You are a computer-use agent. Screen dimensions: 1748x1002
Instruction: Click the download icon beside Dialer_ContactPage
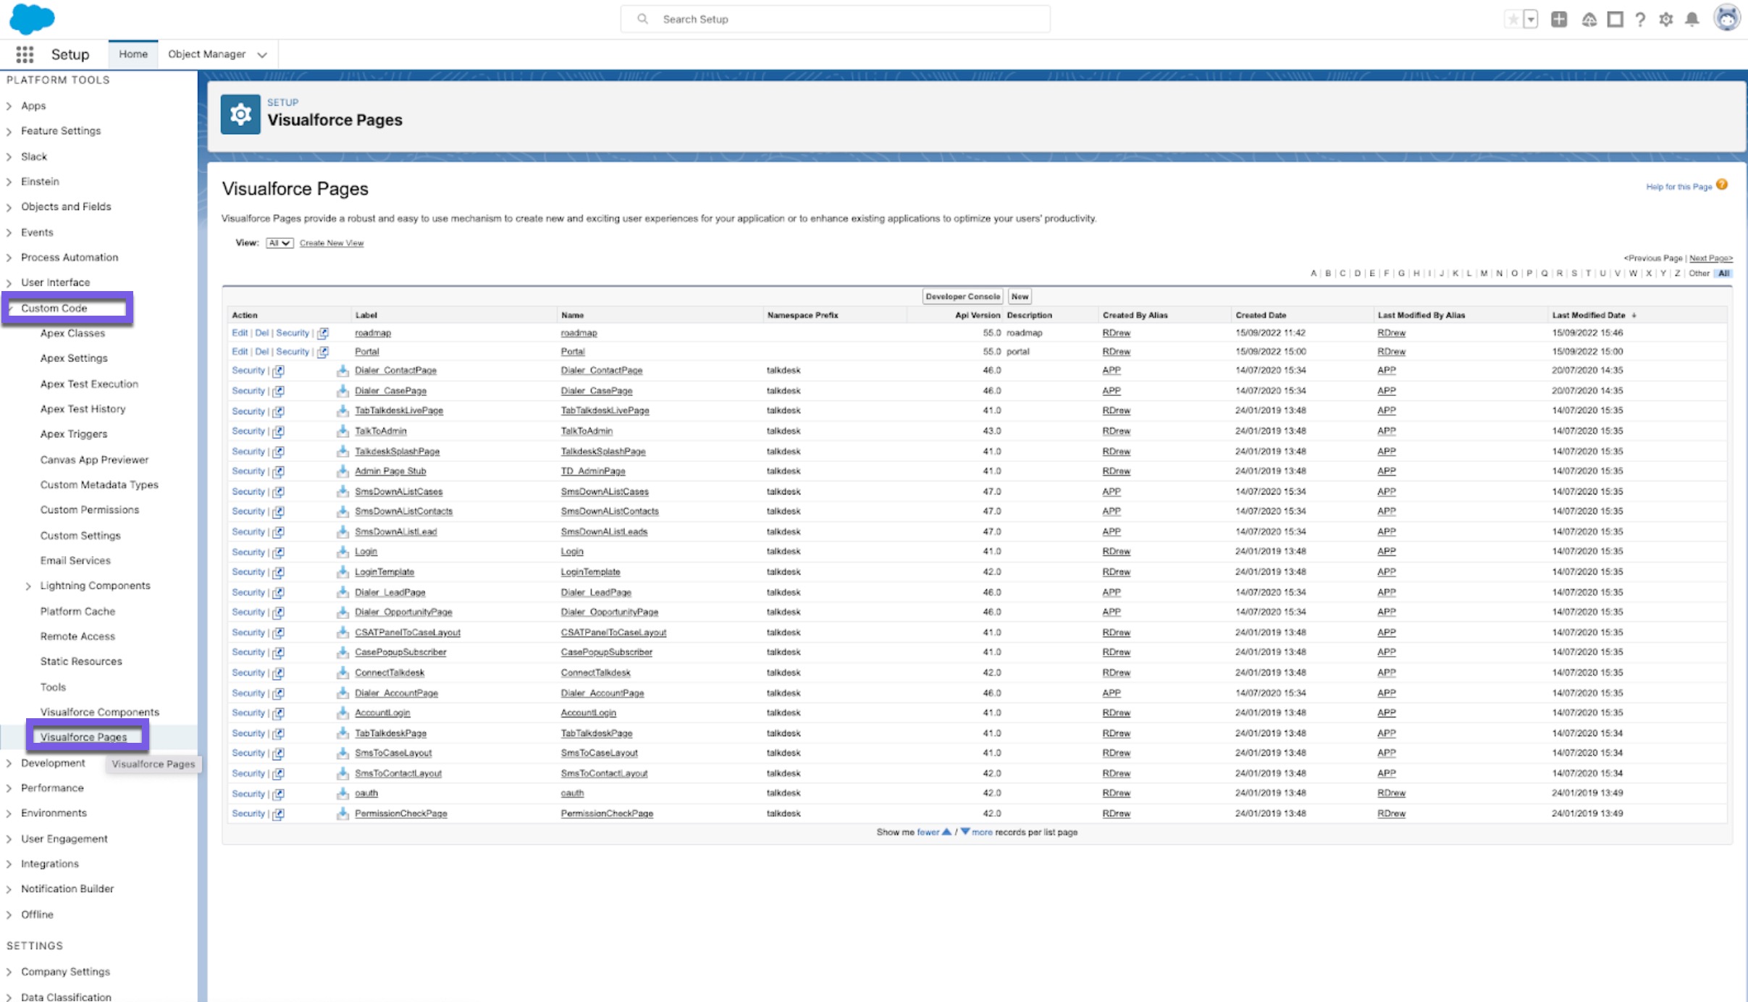click(x=343, y=371)
